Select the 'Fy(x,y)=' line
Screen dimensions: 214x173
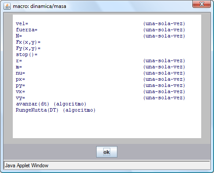pyautogui.click(x=28, y=49)
